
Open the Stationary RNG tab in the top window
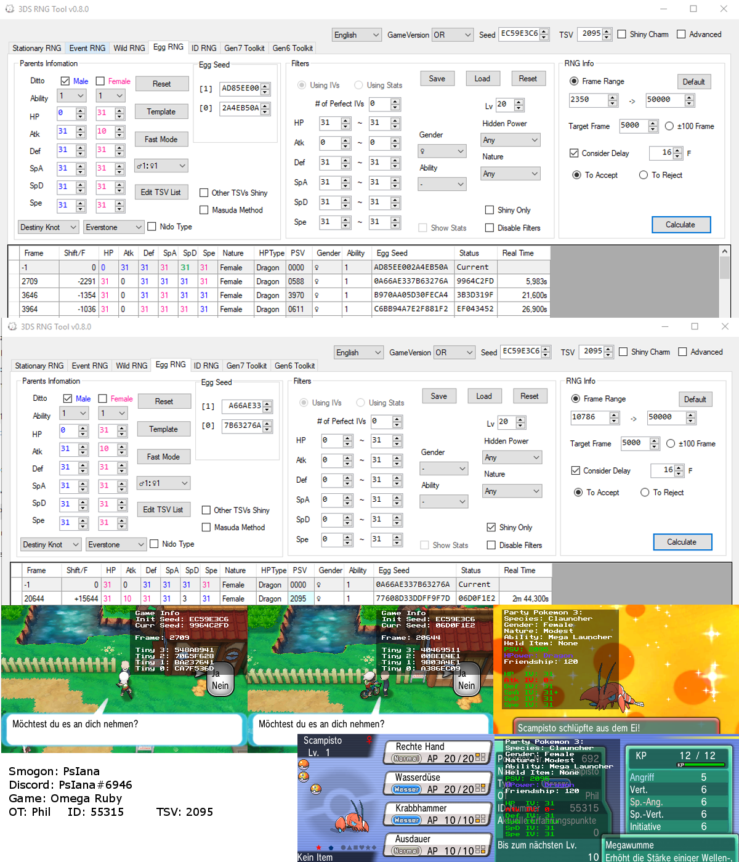37,48
